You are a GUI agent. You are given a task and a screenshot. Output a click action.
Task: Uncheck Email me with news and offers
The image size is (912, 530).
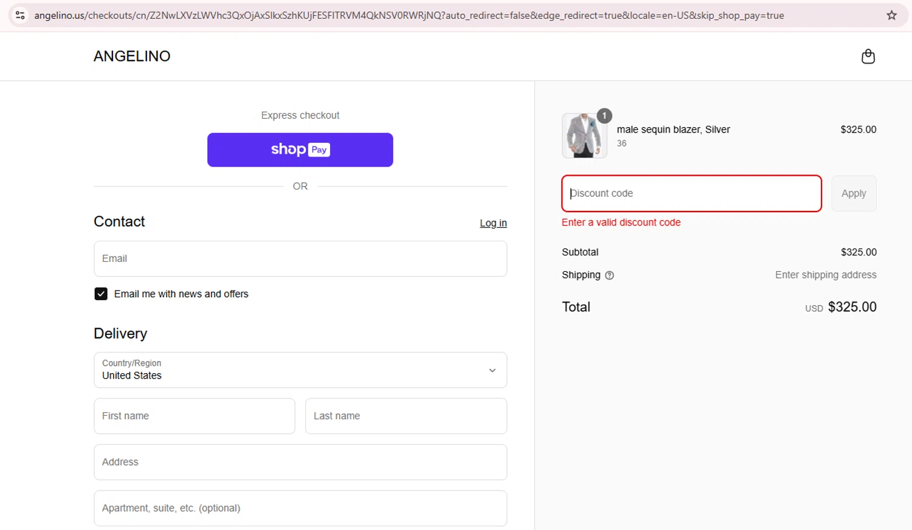coord(101,294)
